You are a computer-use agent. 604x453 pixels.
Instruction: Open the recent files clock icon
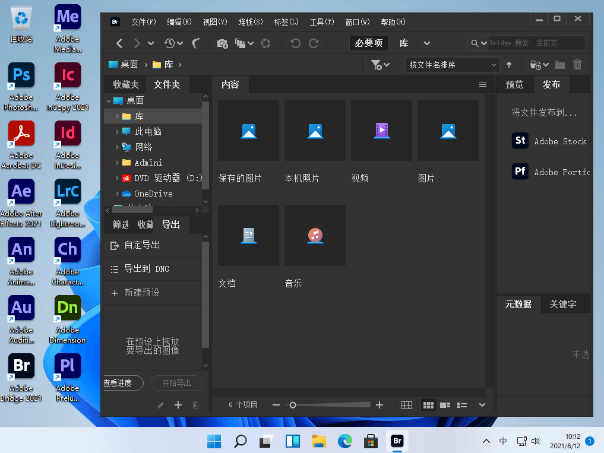click(170, 43)
